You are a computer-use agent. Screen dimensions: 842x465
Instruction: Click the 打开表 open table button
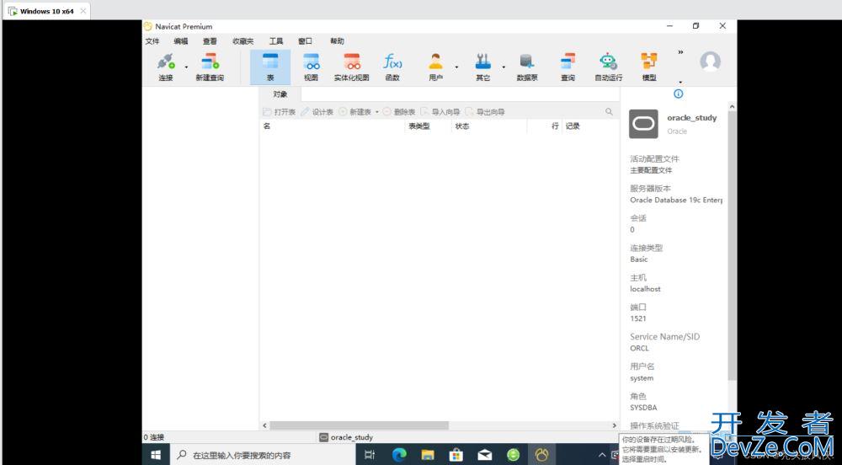pos(280,112)
